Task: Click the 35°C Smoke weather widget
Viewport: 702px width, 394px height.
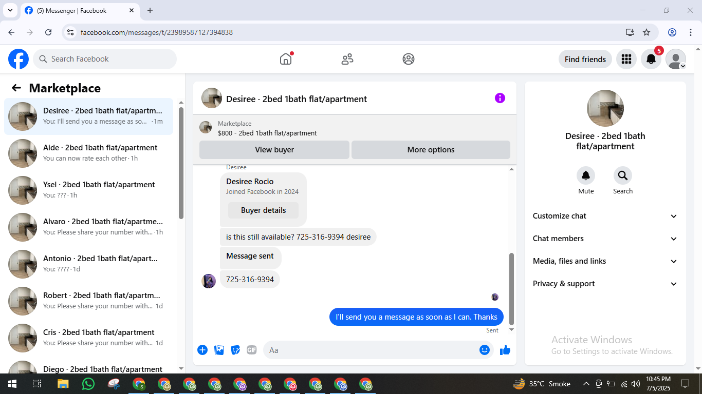Action: click(x=542, y=384)
